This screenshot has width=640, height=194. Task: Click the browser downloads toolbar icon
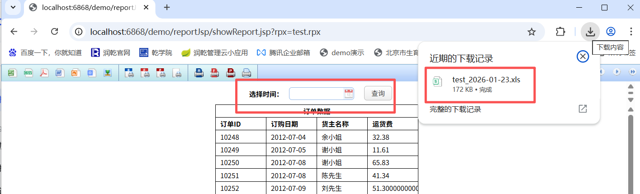click(590, 32)
